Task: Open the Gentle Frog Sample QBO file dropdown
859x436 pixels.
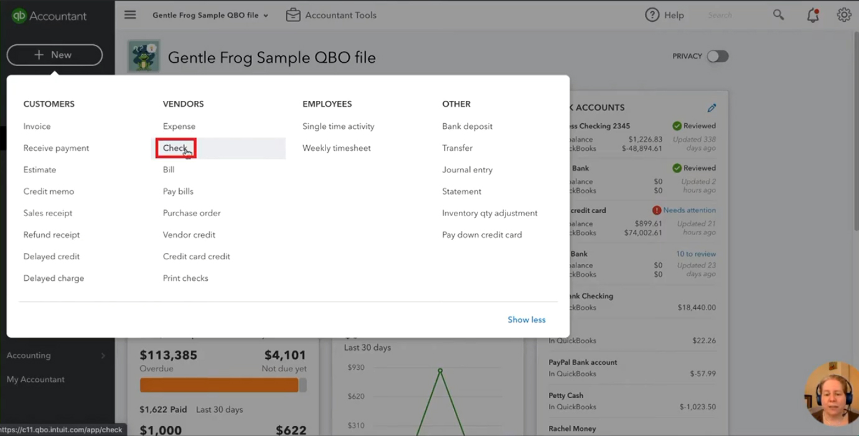Action: (210, 15)
